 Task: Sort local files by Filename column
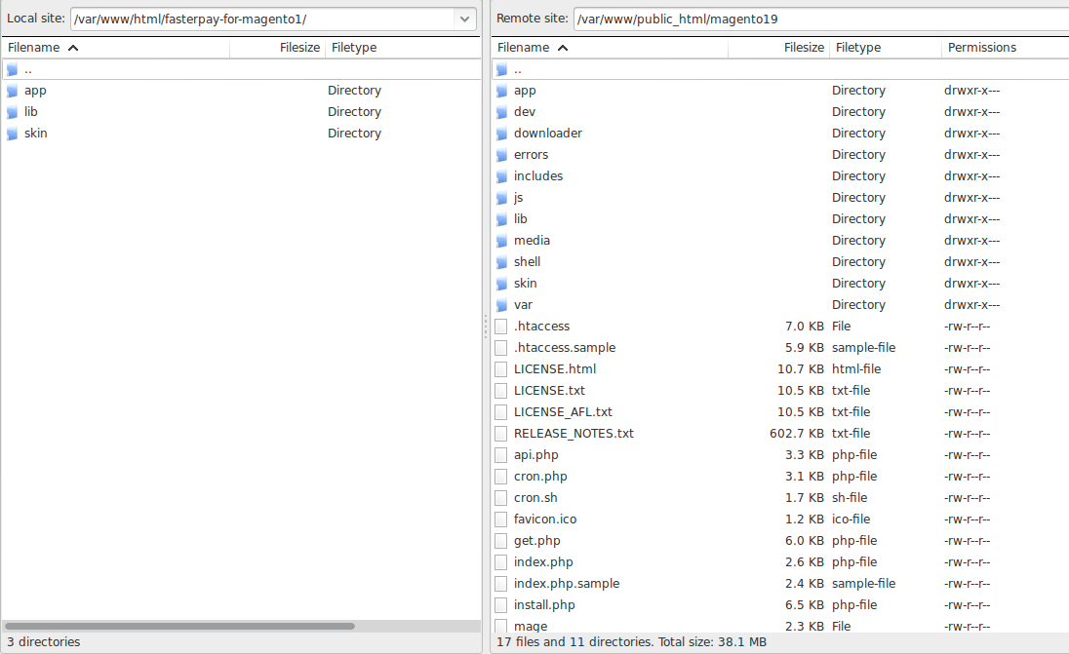click(115, 48)
